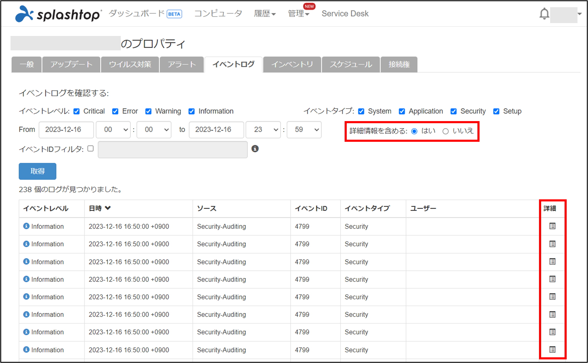Open the スケジュール tab

coord(351,64)
